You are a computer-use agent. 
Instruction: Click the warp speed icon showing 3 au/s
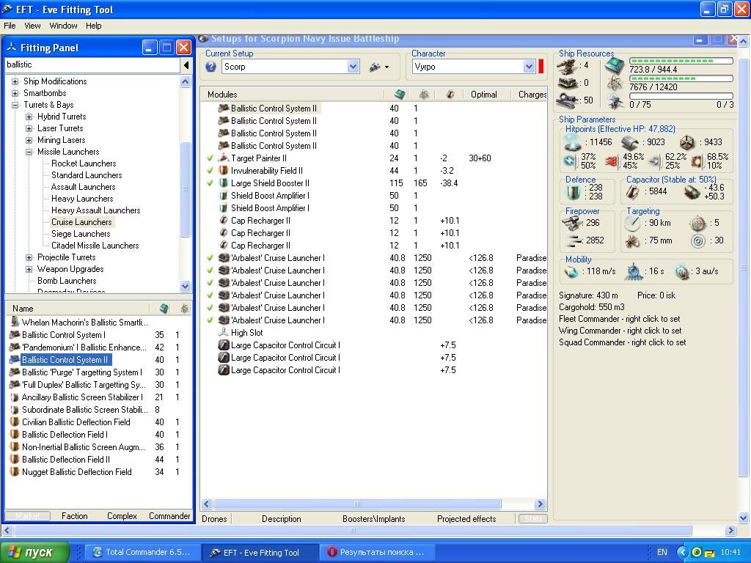681,271
